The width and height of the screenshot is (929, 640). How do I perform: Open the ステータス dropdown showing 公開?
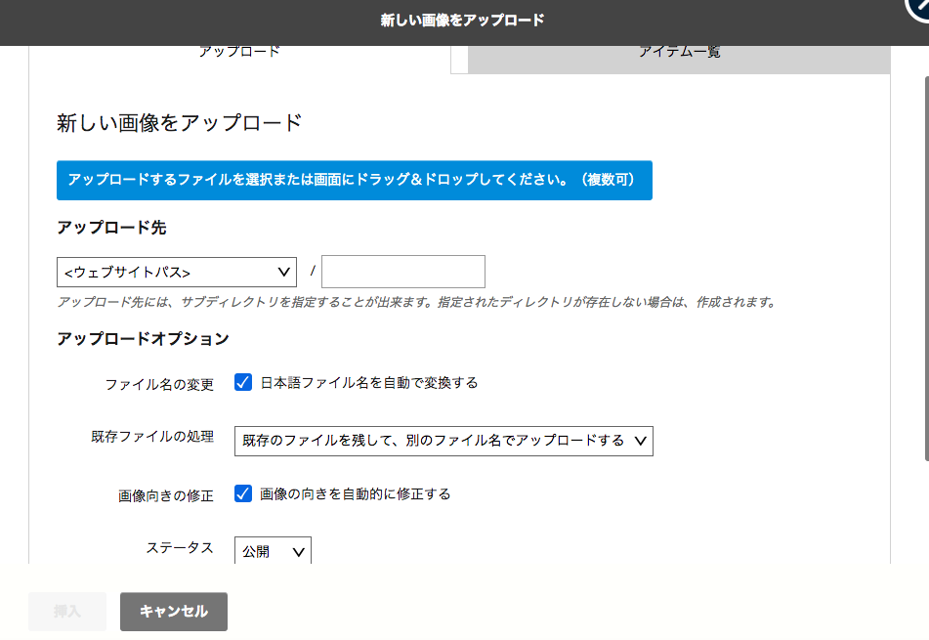pos(273,549)
